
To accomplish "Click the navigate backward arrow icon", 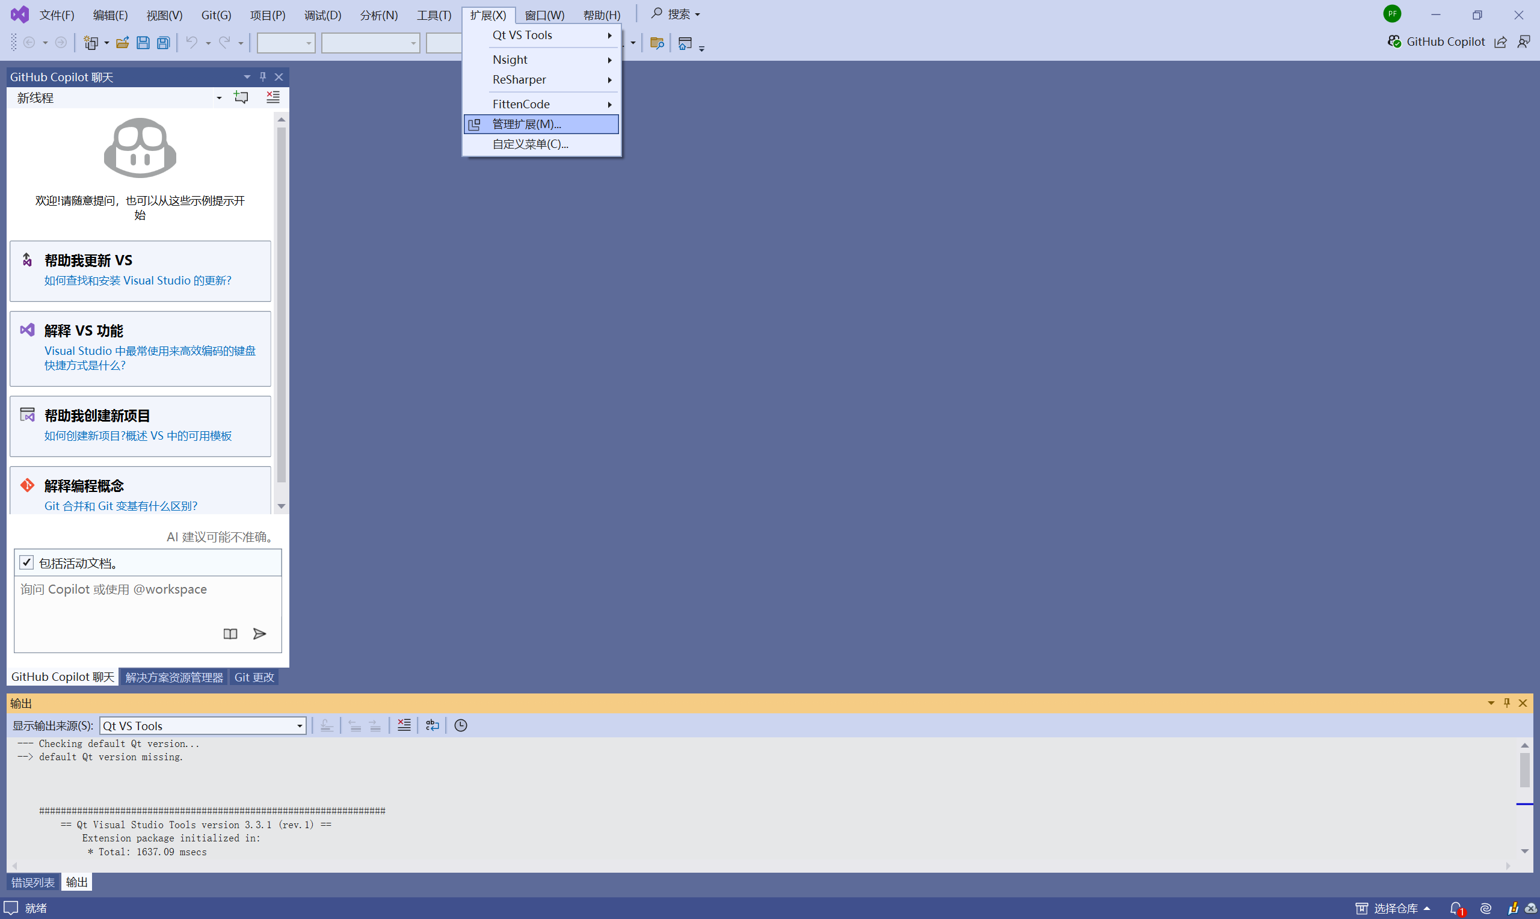I will pos(28,42).
